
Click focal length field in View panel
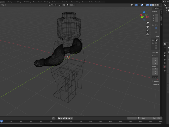(157, 15)
